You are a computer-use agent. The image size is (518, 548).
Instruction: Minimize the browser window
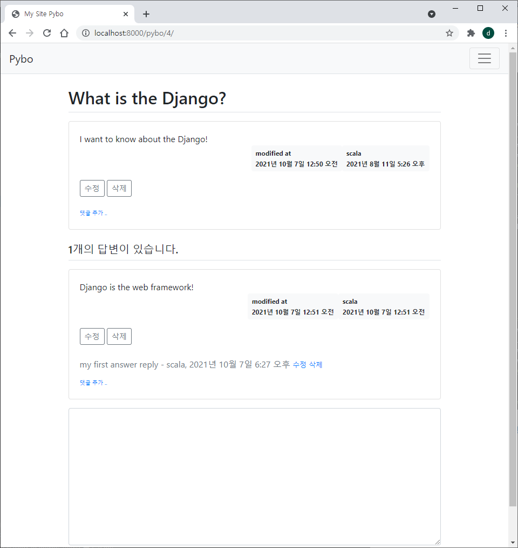455,8
